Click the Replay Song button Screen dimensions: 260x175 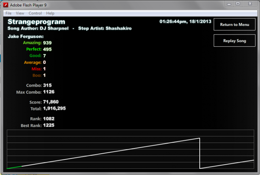(x=234, y=41)
